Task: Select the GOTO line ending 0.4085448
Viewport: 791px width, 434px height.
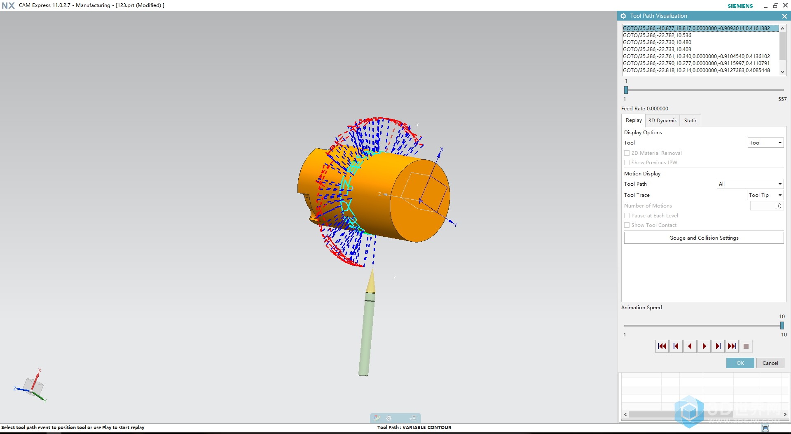Action: click(x=700, y=70)
